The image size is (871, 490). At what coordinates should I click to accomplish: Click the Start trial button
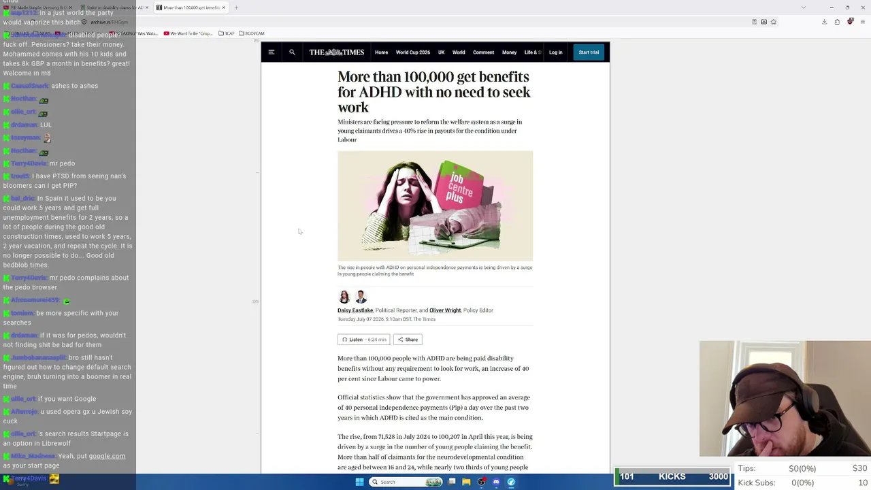[589, 52]
